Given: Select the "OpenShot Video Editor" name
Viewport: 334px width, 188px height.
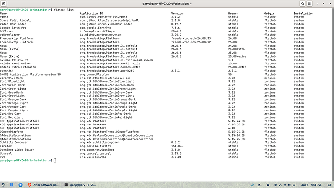Looking at the screenshot, I should point(17,150).
